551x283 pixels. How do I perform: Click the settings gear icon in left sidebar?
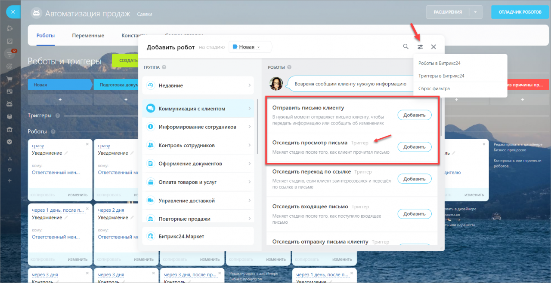(9, 170)
